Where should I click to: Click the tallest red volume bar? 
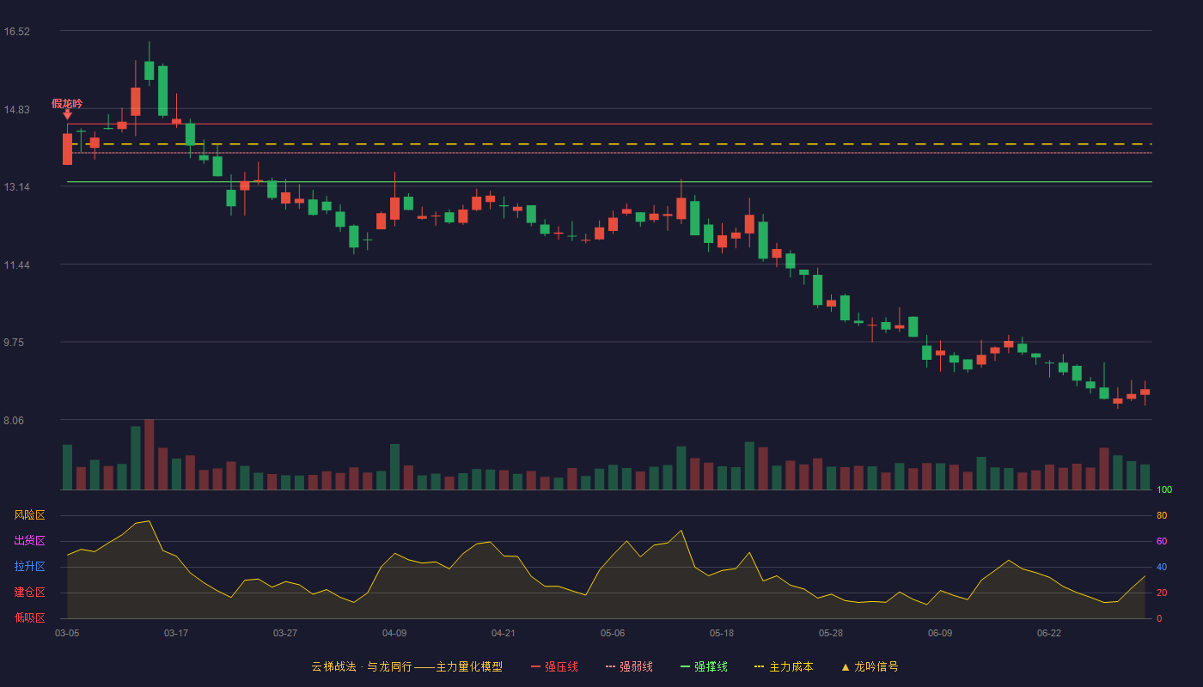pos(149,454)
